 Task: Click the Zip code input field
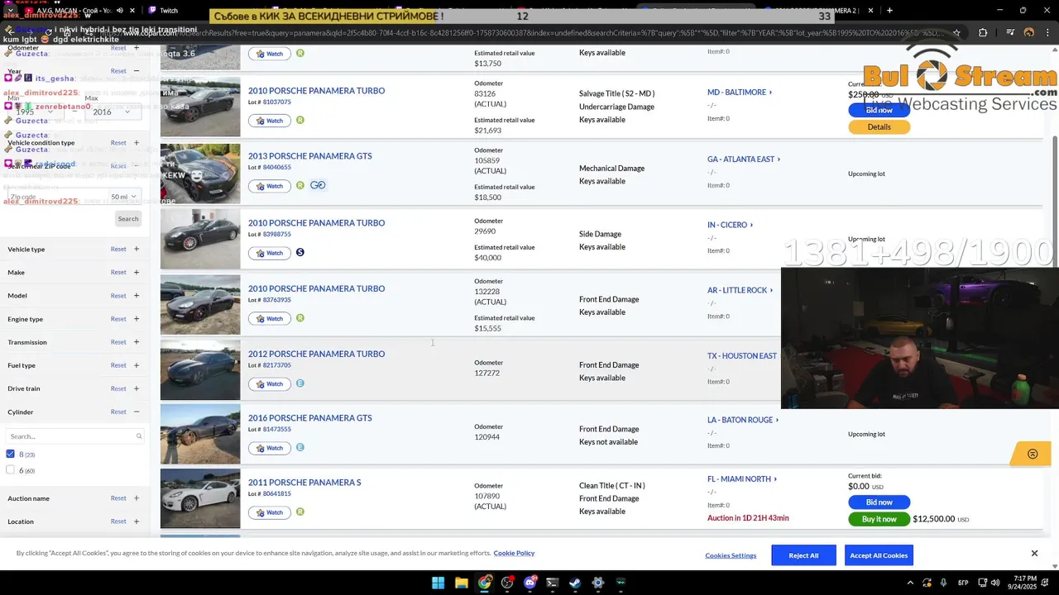click(55, 197)
